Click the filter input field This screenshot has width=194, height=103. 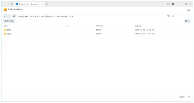(x=178, y=16)
